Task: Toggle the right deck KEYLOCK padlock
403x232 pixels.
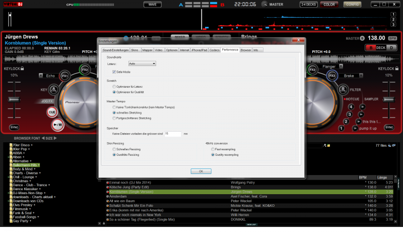Action: coord(397,69)
